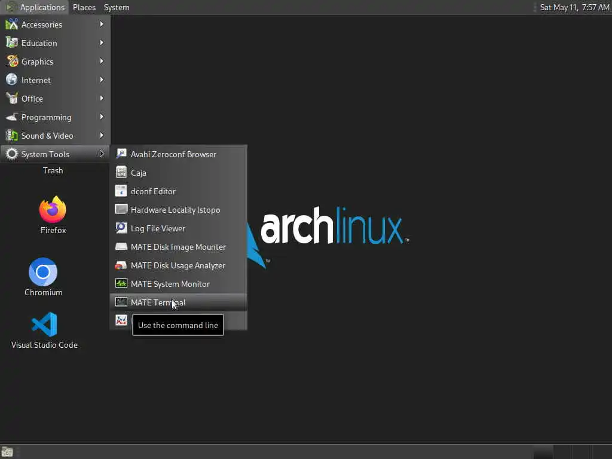Select the MATE Disk Image Mounter entry
Screen dimensions: 612x459
click(x=179, y=246)
